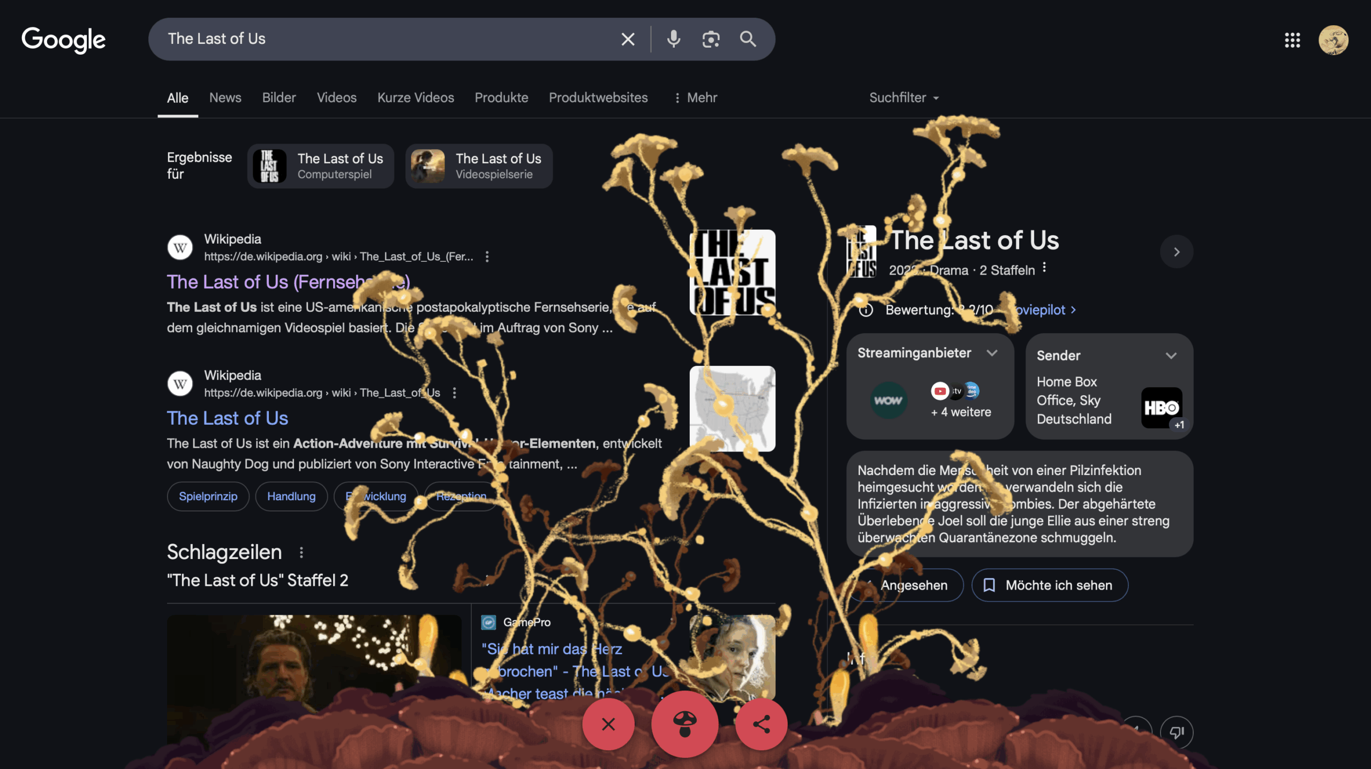Click the magnifier search icon
Viewport: 1371px width, 769px height.
coord(748,39)
